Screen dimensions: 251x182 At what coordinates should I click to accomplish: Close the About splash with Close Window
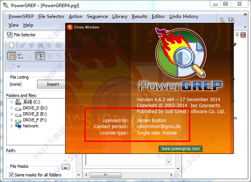(83, 27)
